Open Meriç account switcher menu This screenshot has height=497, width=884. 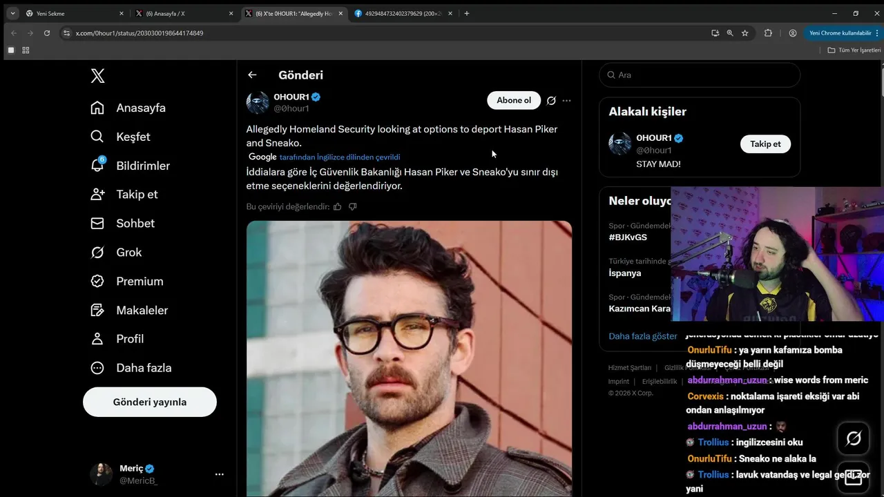[159, 474]
